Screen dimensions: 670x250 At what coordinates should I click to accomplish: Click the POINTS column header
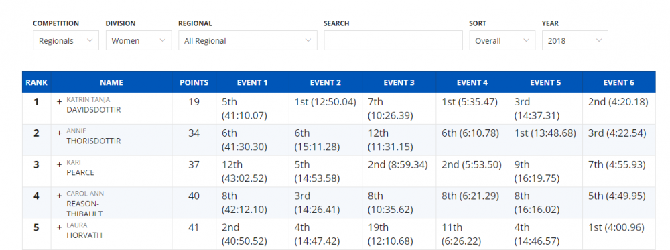pyautogui.click(x=194, y=82)
